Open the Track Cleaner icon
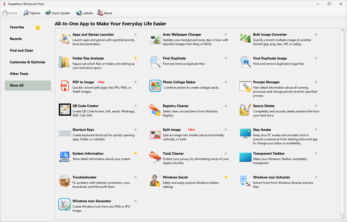The height and width of the screenshot is (222, 347). click(155, 157)
